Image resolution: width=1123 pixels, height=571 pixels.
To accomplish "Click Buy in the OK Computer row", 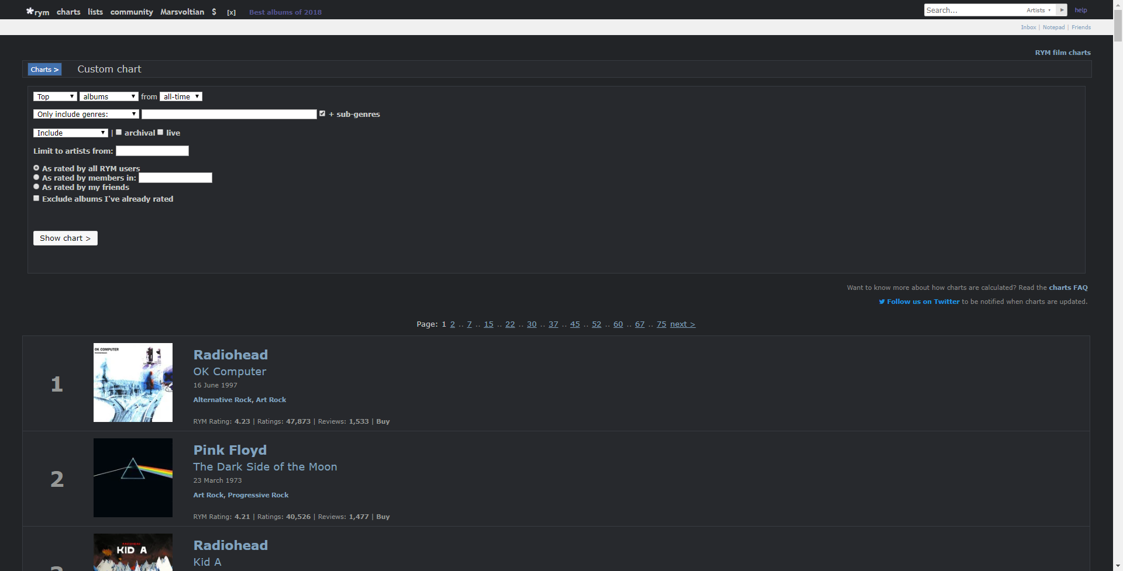I will pyautogui.click(x=383, y=421).
